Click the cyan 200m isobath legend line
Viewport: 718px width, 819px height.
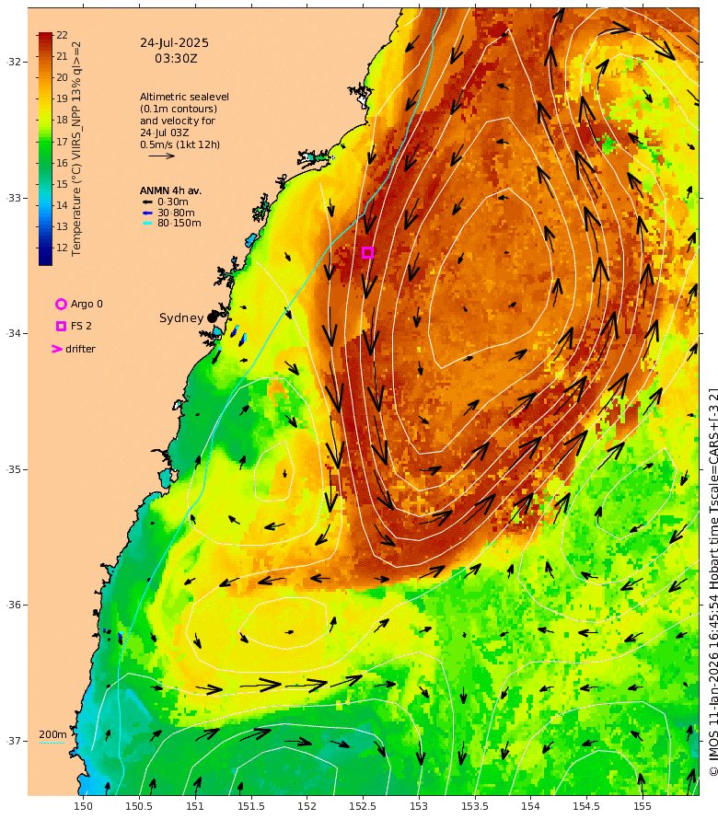click(52, 743)
